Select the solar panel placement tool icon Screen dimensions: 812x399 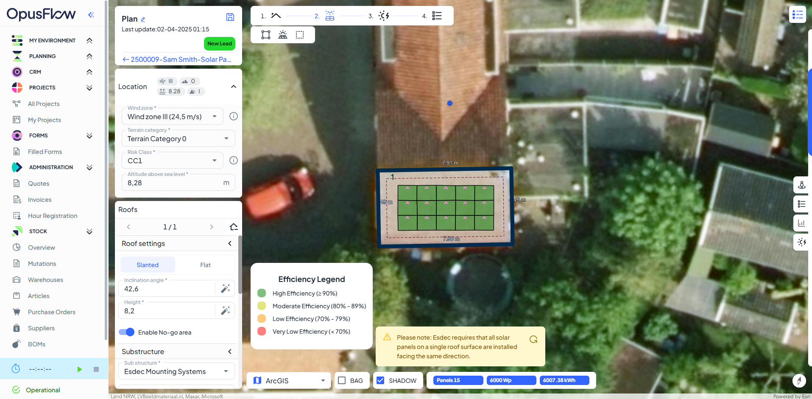[x=283, y=35]
